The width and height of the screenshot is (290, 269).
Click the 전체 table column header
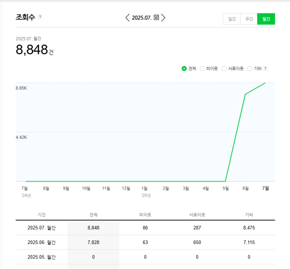tap(93, 215)
